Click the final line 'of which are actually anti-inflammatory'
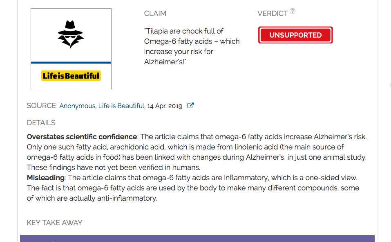This screenshot has width=391, height=242. pyautogui.click(x=92, y=198)
